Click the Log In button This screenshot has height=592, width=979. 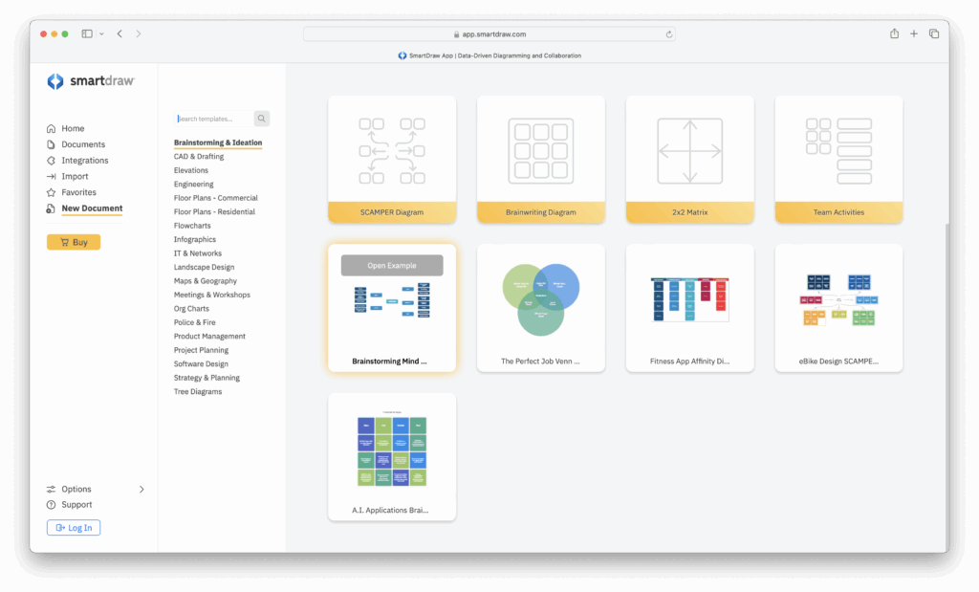point(74,528)
